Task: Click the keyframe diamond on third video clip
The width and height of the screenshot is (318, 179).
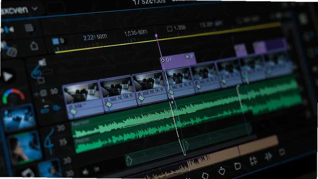Action: point(141,98)
